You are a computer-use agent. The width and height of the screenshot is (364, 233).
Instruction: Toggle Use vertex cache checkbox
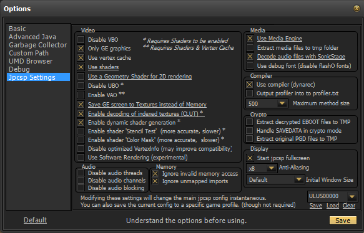click(81, 58)
